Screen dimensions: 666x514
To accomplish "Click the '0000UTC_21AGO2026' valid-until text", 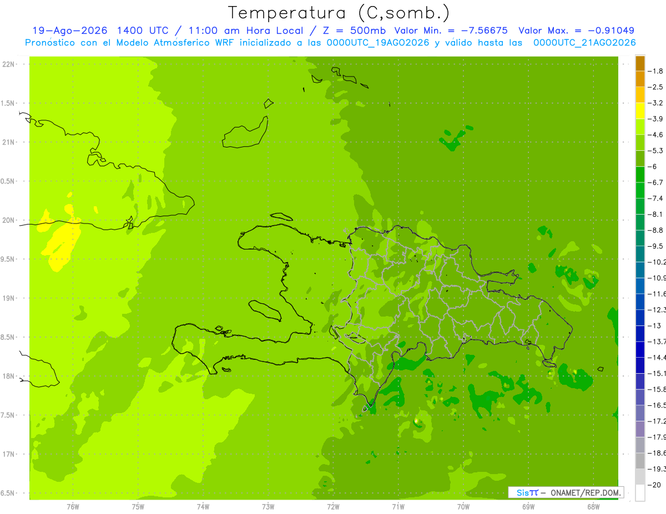I will point(584,43).
